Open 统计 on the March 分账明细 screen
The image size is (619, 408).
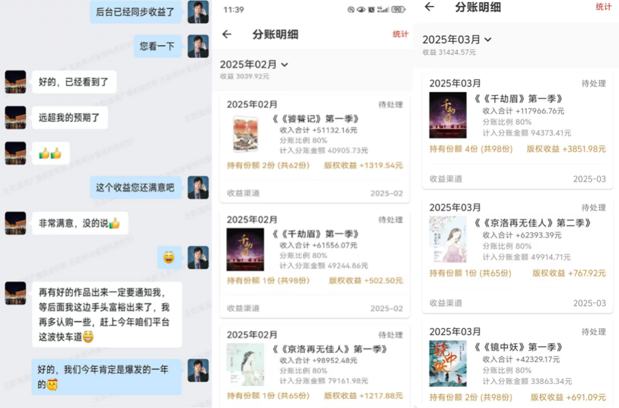click(603, 7)
